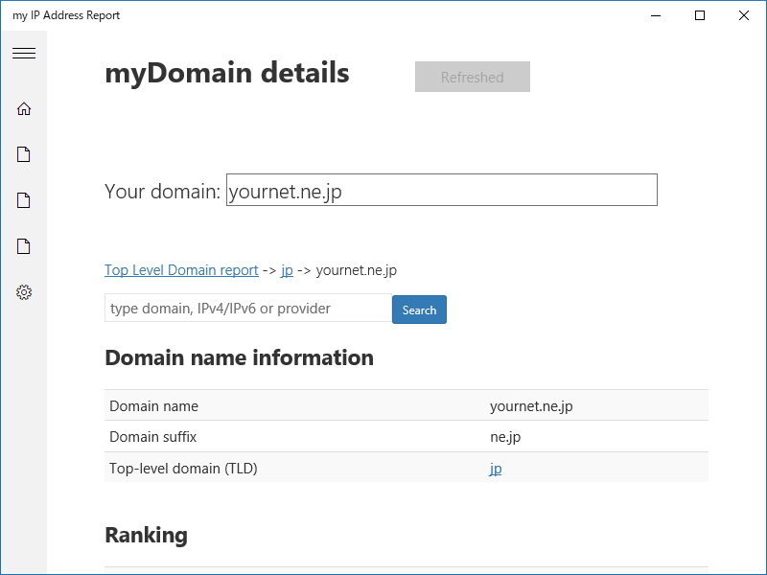This screenshot has width=767, height=575.
Task: Open the Settings gear icon
Action: (24, 292)
